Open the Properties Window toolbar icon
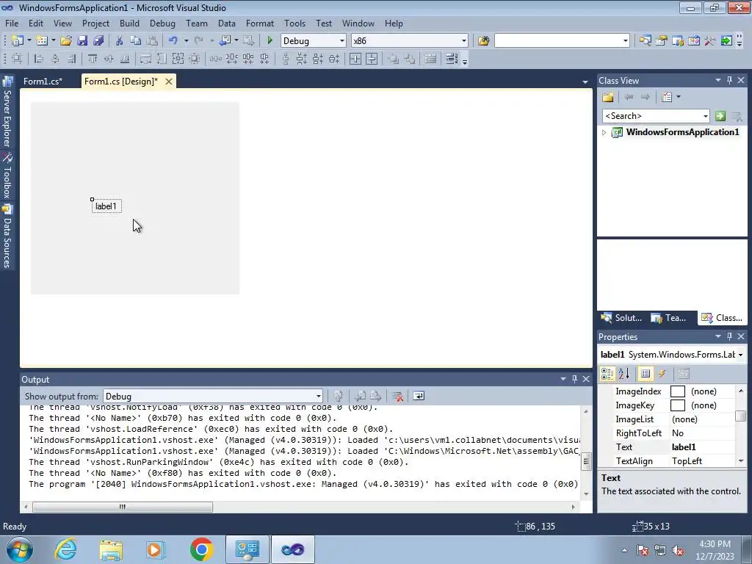 (x=662, y=41)
